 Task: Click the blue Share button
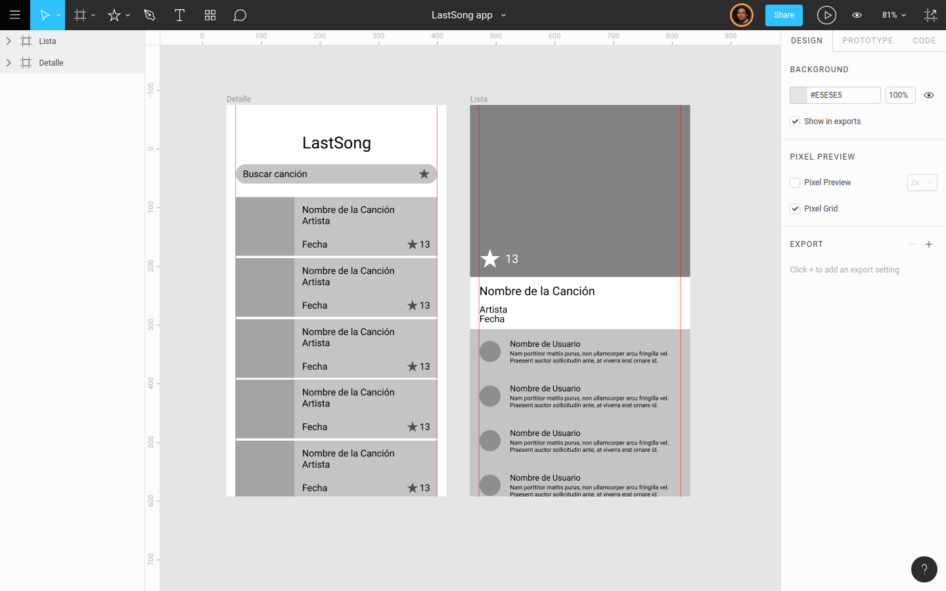784,15
